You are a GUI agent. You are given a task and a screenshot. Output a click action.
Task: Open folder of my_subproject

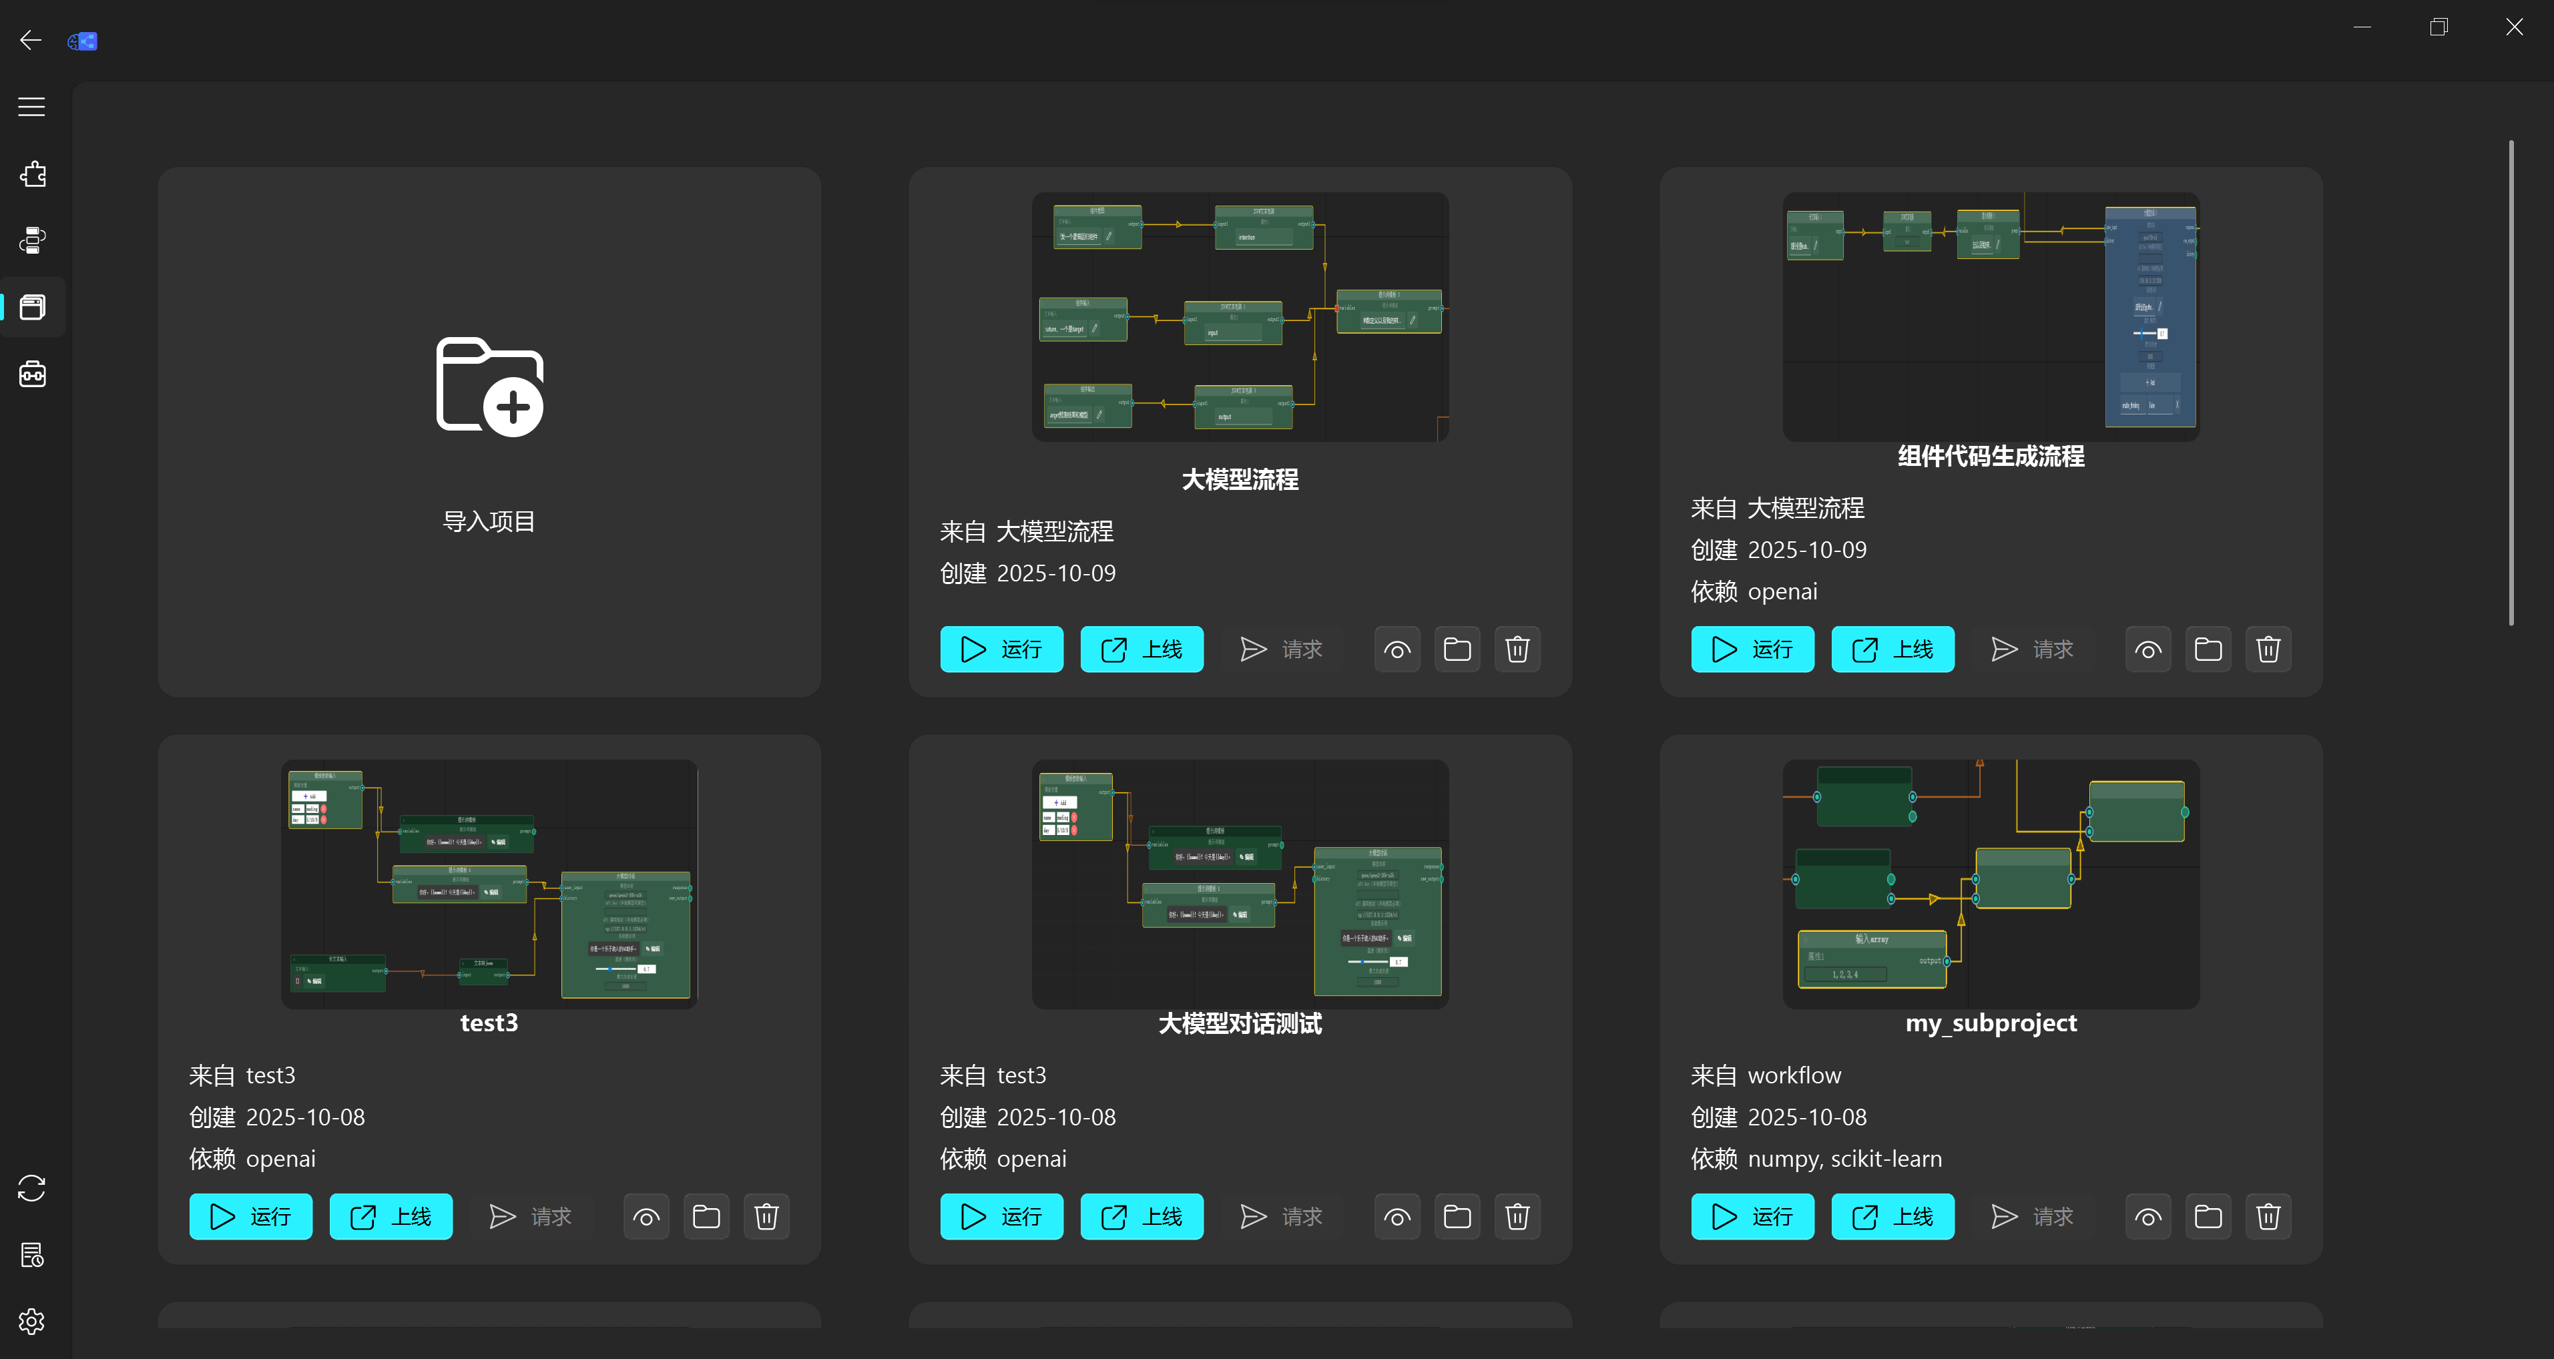click(x=2208, y=1216)
